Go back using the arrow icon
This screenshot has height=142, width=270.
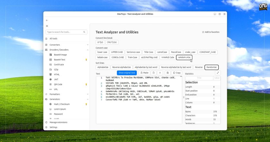click(x=47, y=20)
